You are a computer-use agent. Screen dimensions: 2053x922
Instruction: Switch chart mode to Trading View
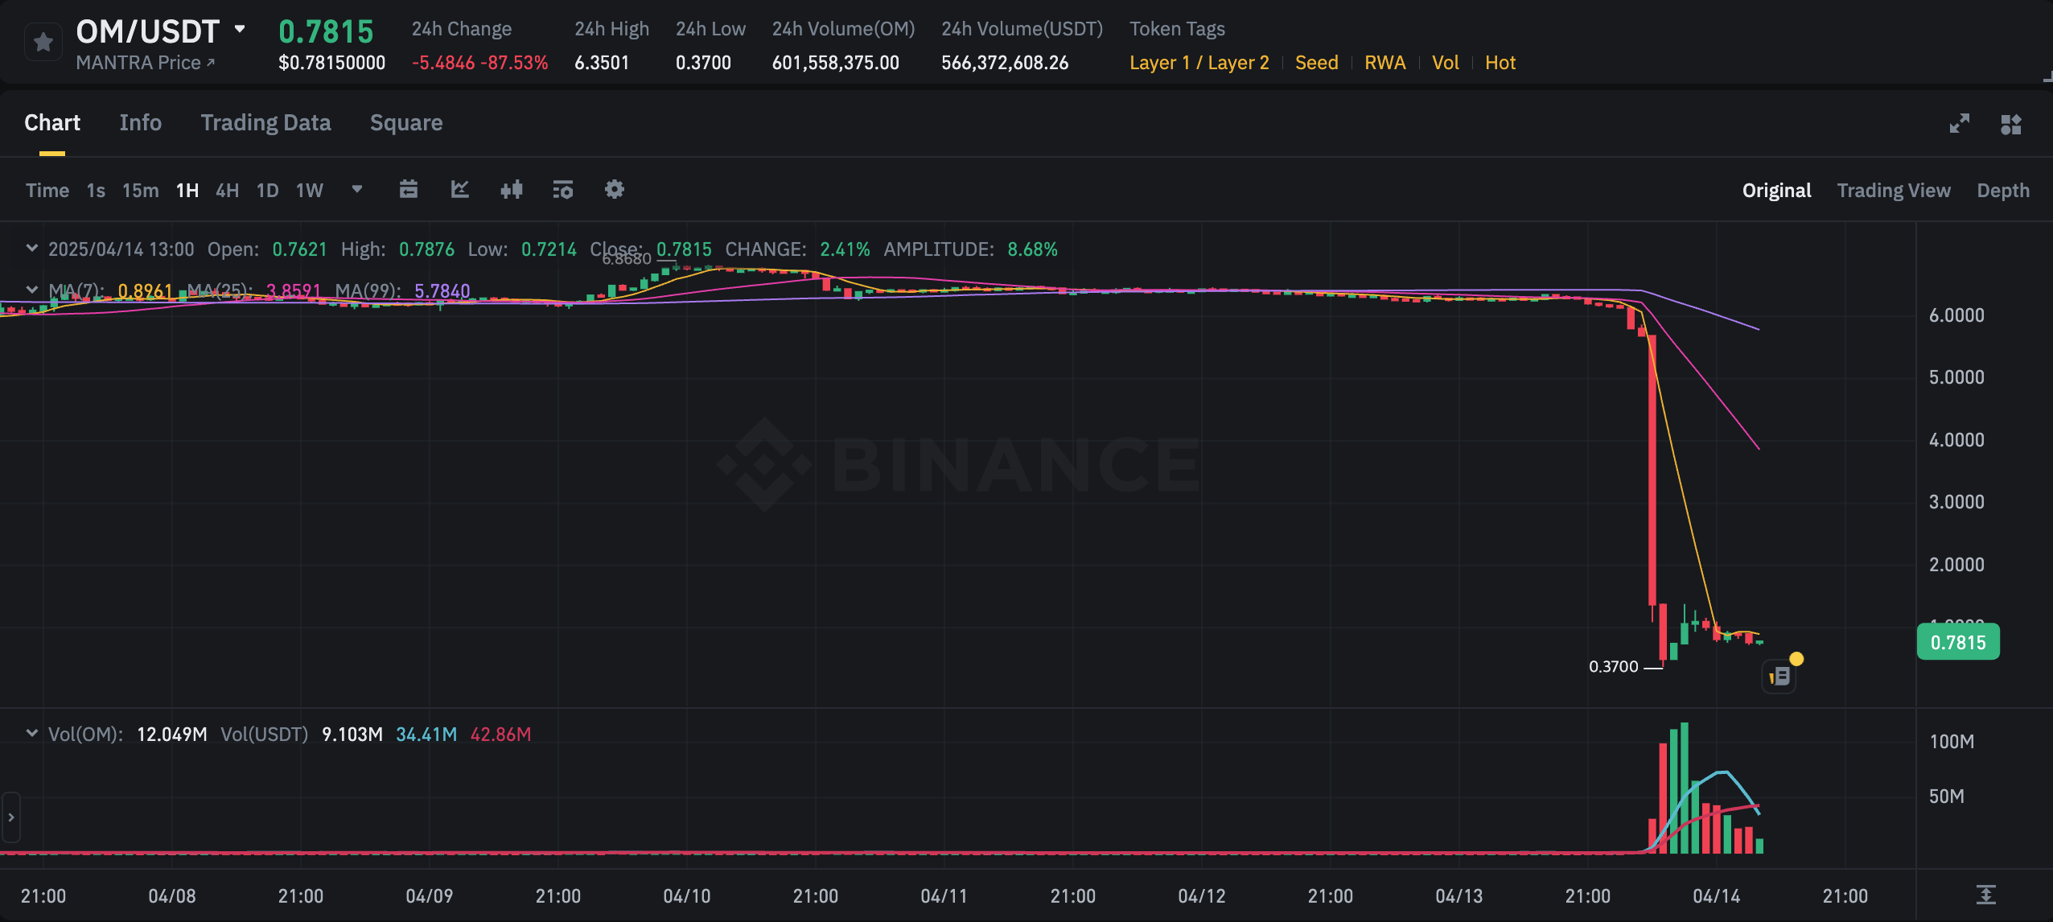pos(1894,191)
